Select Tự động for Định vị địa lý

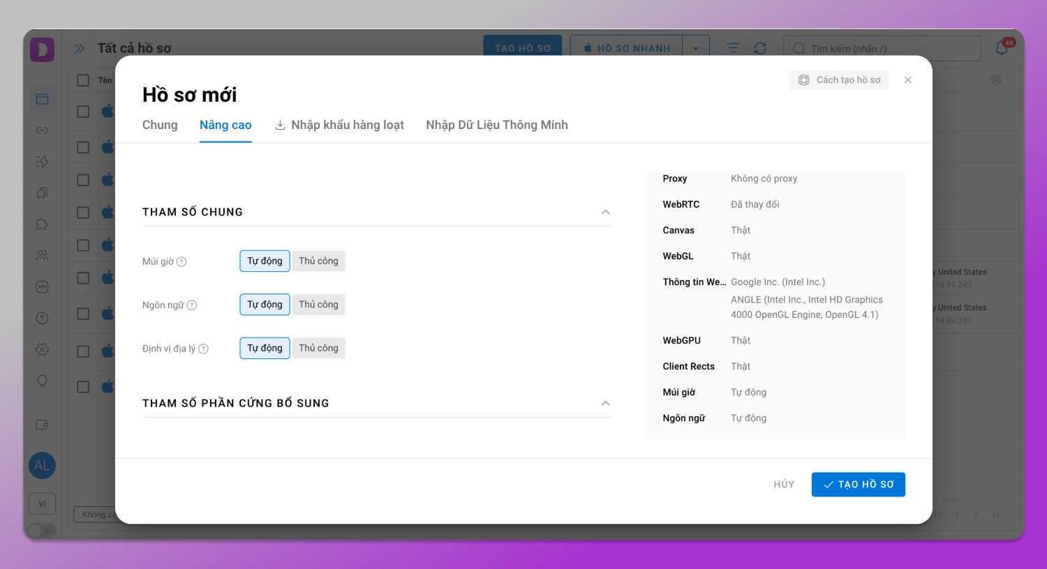tap(265, 348)
